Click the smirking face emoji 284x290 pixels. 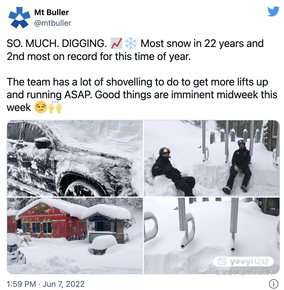(41, 107)
